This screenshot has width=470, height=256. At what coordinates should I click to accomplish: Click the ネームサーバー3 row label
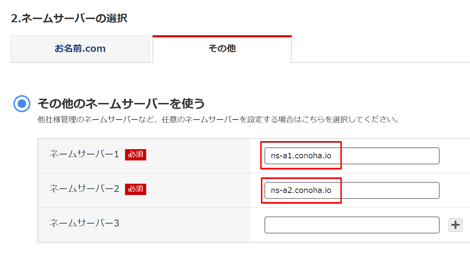coord(84,223)
